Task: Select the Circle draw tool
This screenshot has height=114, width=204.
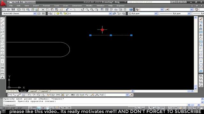Action: [2, 38]
